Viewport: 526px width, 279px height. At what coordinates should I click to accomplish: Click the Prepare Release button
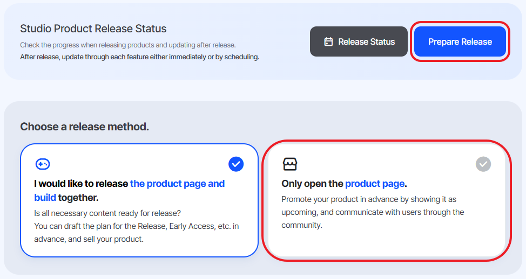pos(460,41)
